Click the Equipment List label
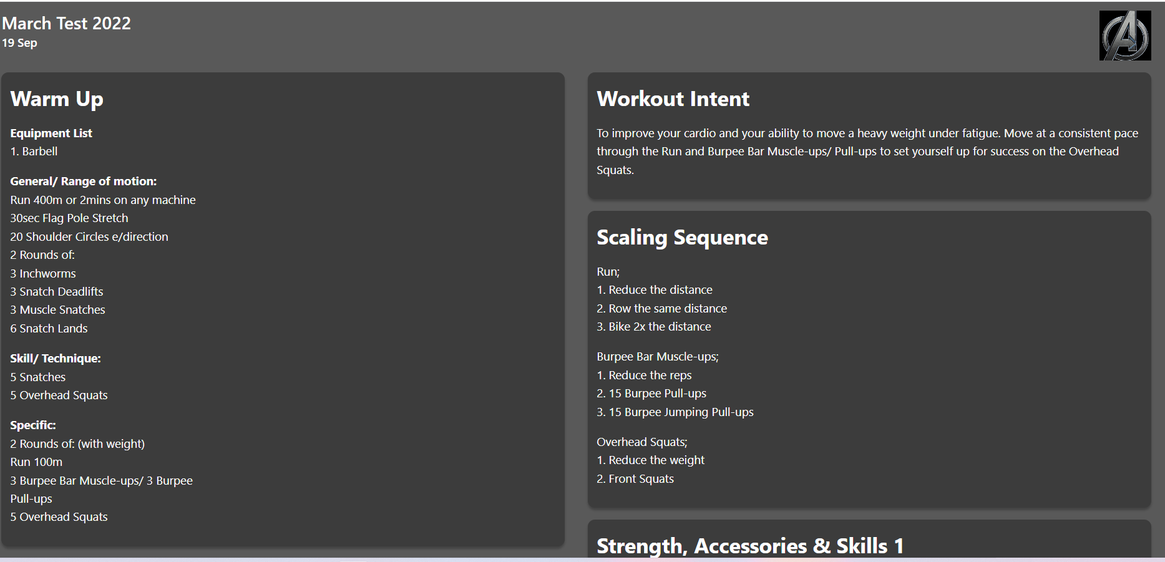The width and height of the screenshot is (1165, 562). 51,133
